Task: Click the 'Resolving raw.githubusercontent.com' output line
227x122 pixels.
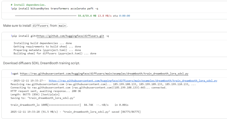Action: click(103, 84)
